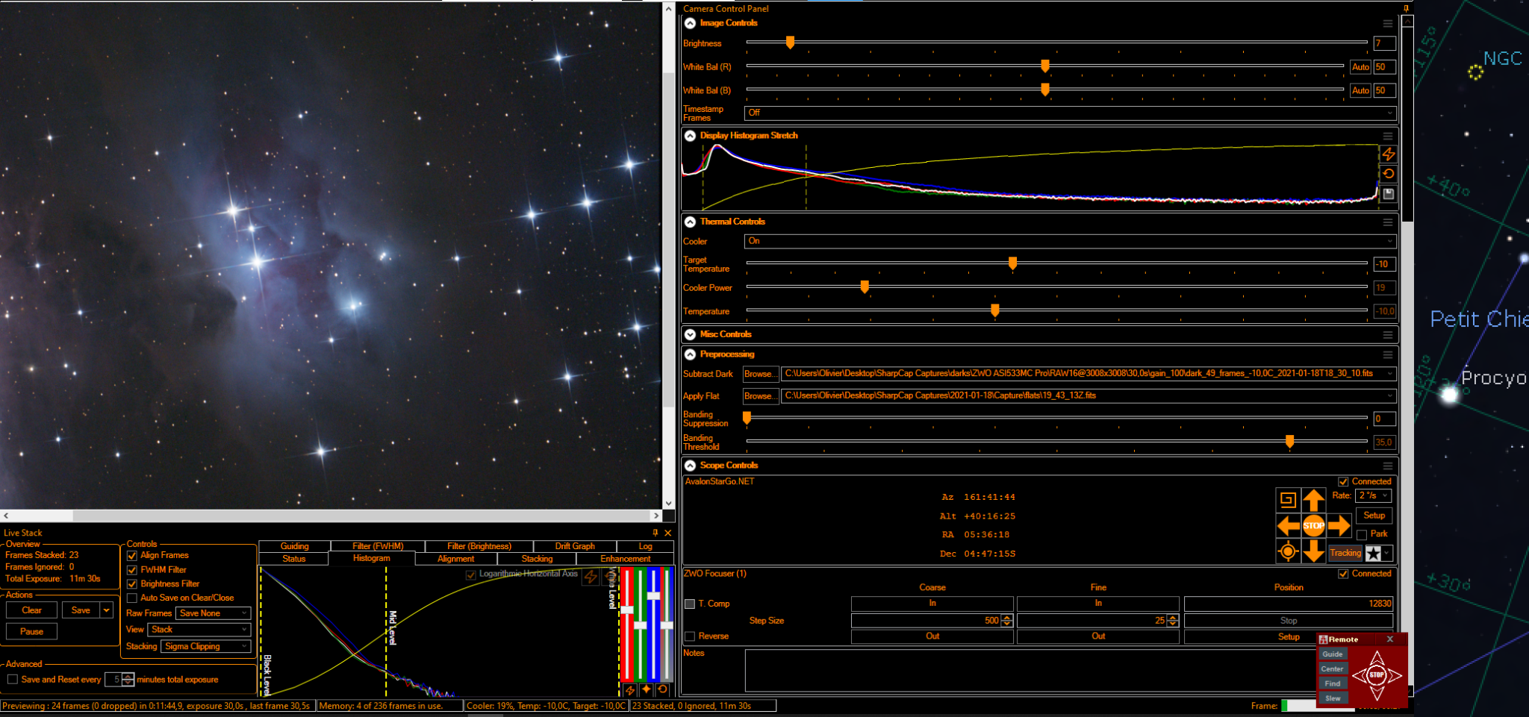Open the Raw Frames Save None dropdown
Viewport: 1529px width, 717px height.
214,613
